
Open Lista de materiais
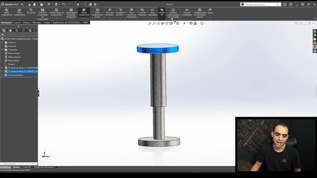tap(142, 12)
